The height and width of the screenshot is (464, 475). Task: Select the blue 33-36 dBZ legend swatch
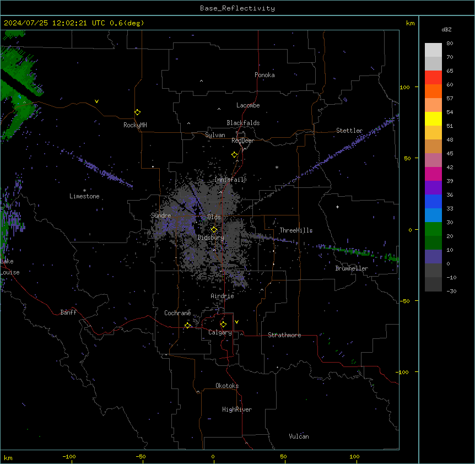coord(433,201)
